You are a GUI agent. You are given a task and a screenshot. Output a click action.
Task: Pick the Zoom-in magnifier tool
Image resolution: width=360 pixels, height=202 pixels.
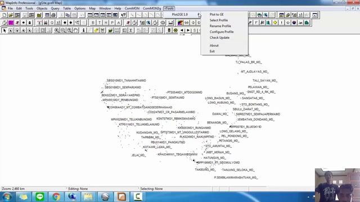56,30
